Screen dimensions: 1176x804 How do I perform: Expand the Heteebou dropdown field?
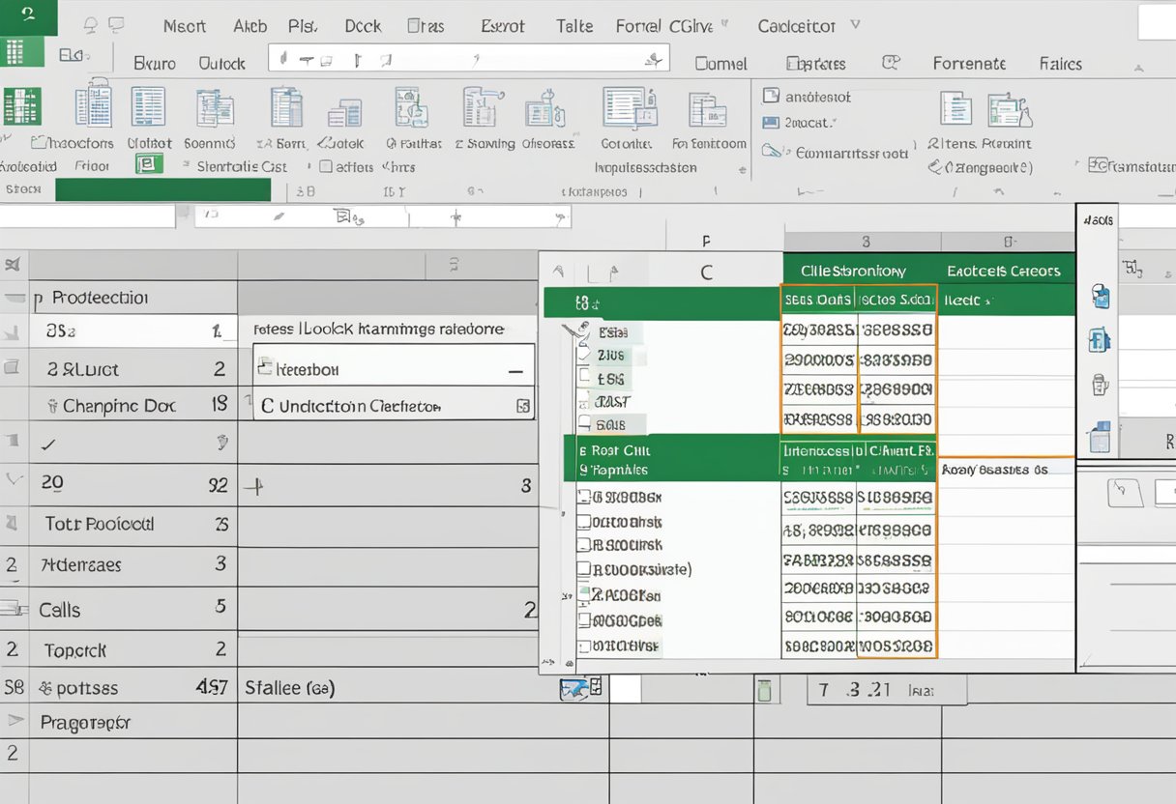[515, 370]
